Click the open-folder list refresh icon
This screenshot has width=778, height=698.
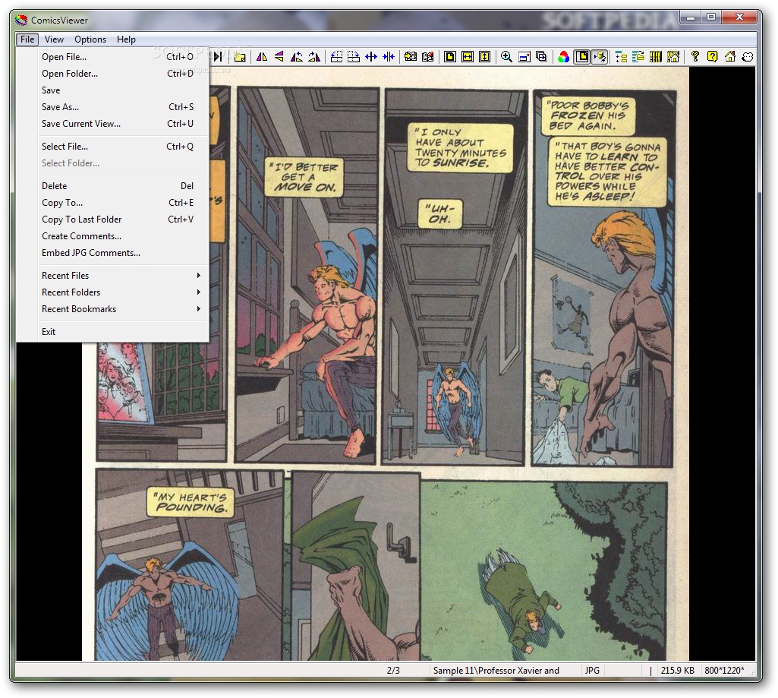(x=638, y=57)
